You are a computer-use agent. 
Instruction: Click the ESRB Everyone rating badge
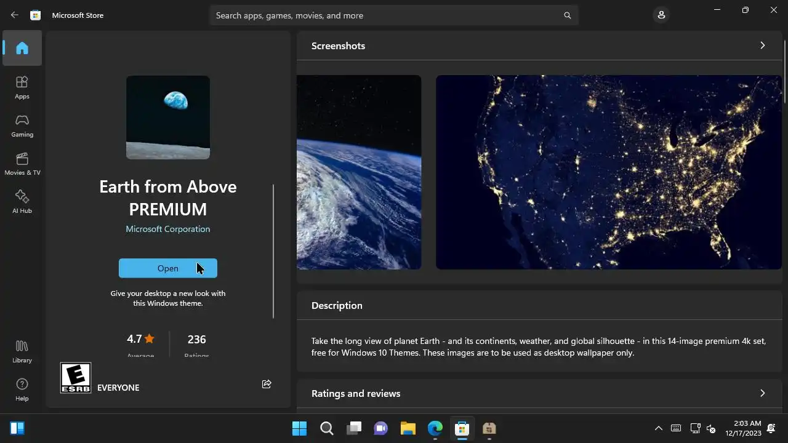pos(76,378)
